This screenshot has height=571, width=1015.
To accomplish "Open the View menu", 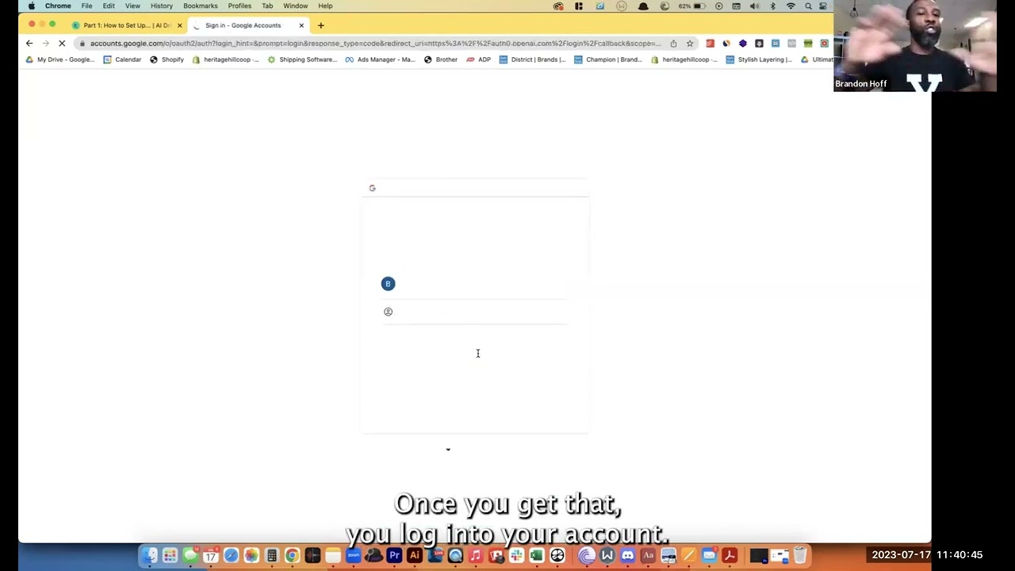I will pyautogui.click(x=132, y=6).
